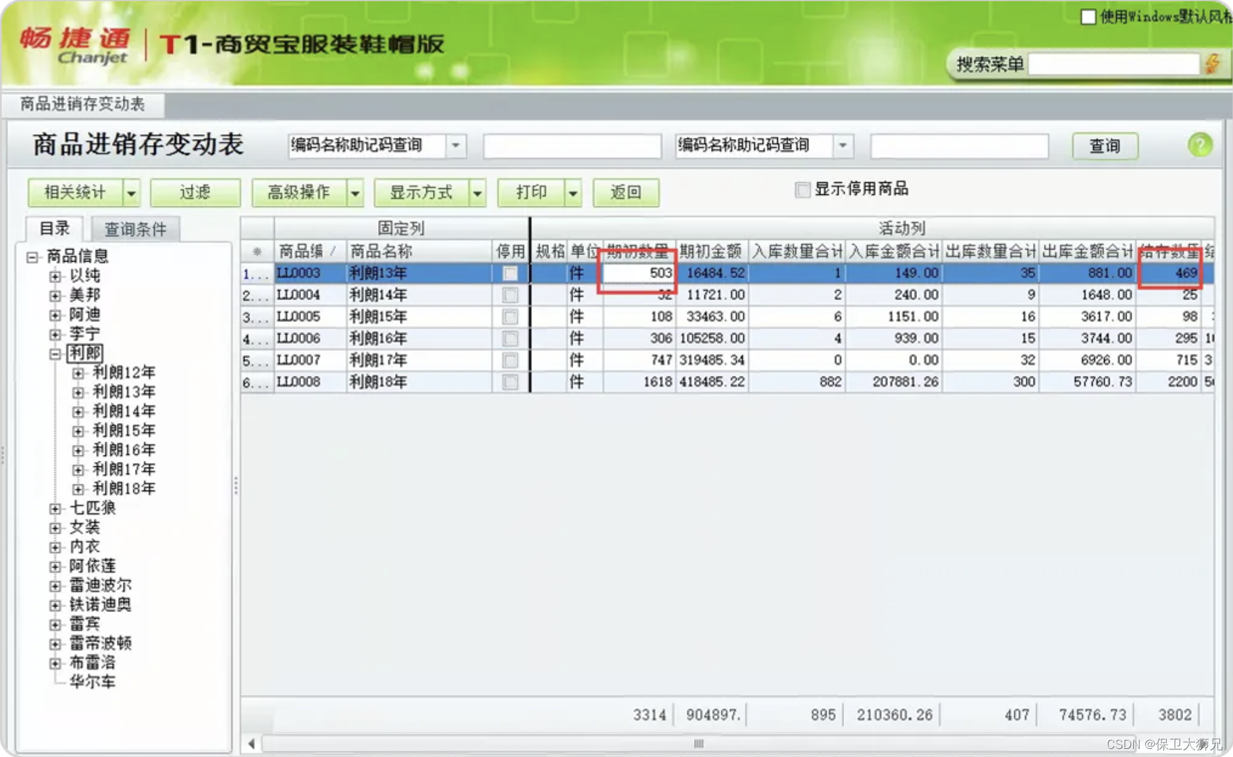The height and width of the screenshot is (757, 1233).
Task: Click first query text input field
Action: [572, 146]
